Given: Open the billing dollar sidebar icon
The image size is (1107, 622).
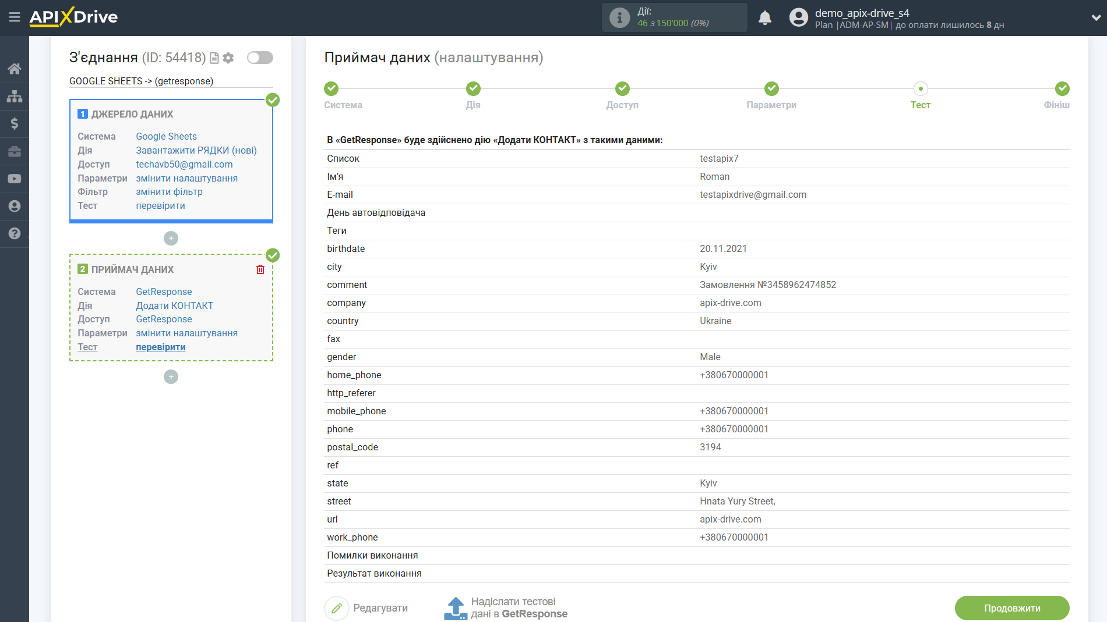Looking at the screenshot, I should (x=15, y=123).
